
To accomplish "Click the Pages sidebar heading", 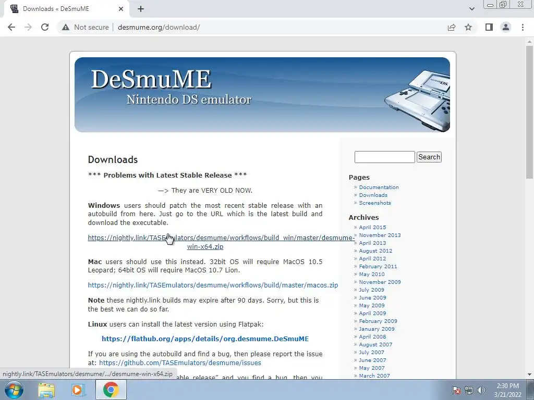I will (359, 177).
